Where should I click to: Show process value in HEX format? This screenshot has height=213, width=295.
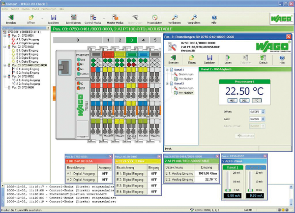click(x=232, y=101)
